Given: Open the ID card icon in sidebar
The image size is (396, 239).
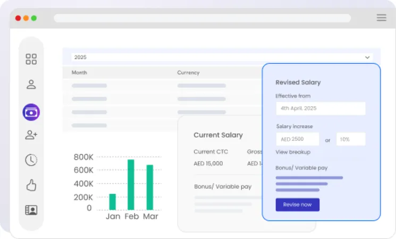Looking at the screenshot, I should tap(31, 210).
